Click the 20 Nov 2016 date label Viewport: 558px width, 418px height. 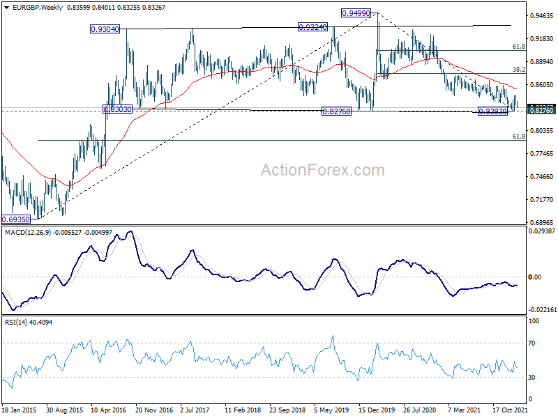pos(154,410)
